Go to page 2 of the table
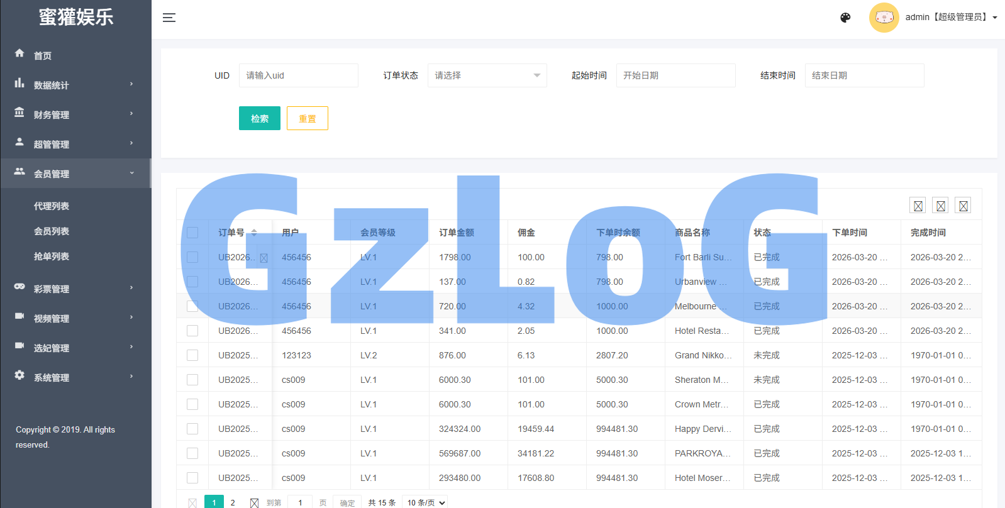The image size is (1005, 508). coord(233,502)
